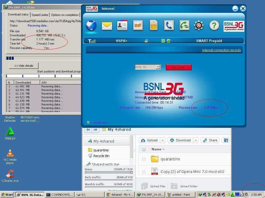The image size is (265, 198).
Task: Sort by the Name column header
Action: point(158,149)
